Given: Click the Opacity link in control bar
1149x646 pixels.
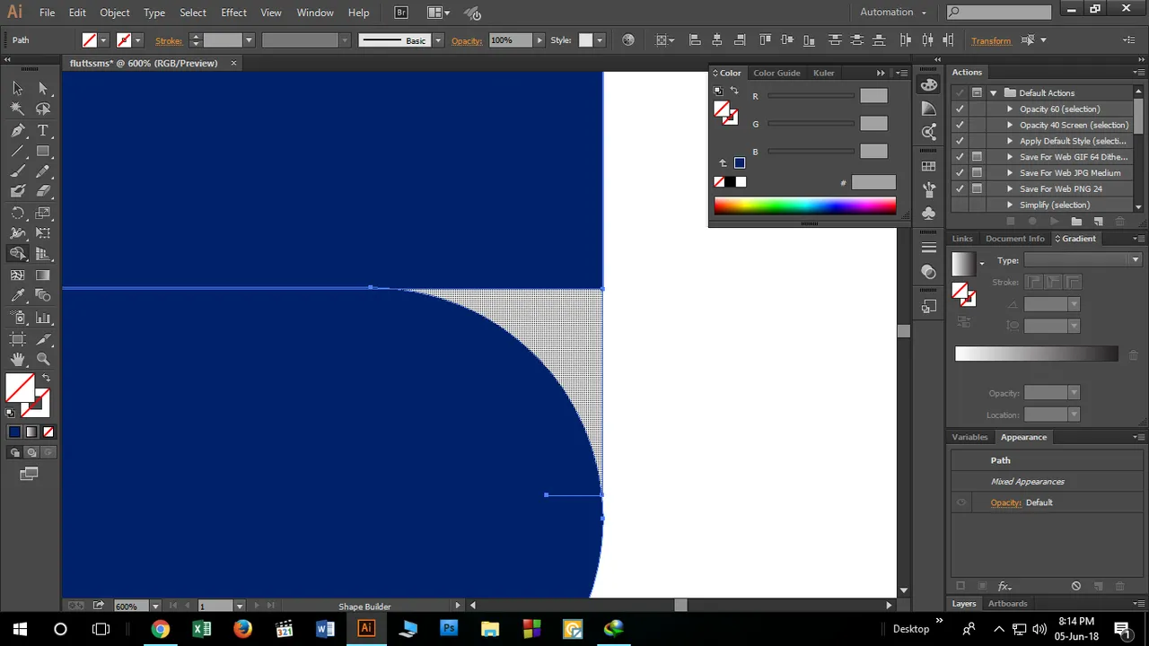Looking at the screenshot, I should point(467,41).
